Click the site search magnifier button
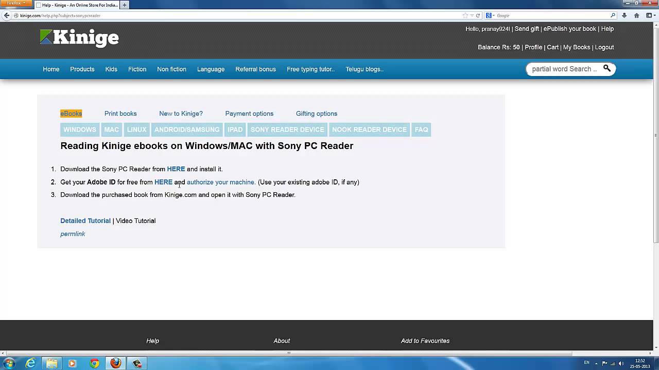Image resolution: width=659 pixels, height=370 pixels. (607, 68)
